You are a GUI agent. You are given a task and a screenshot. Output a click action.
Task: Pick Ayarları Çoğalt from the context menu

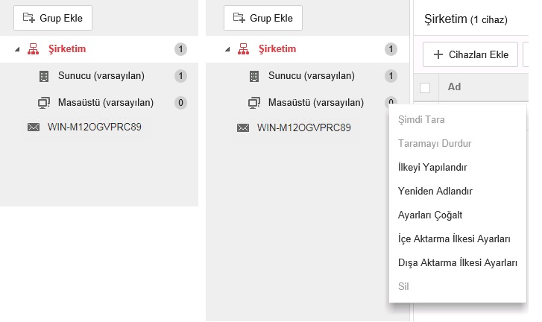[431, 215]
